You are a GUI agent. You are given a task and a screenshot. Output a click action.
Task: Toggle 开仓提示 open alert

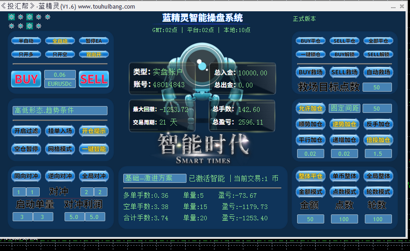[x=93, y=131]
